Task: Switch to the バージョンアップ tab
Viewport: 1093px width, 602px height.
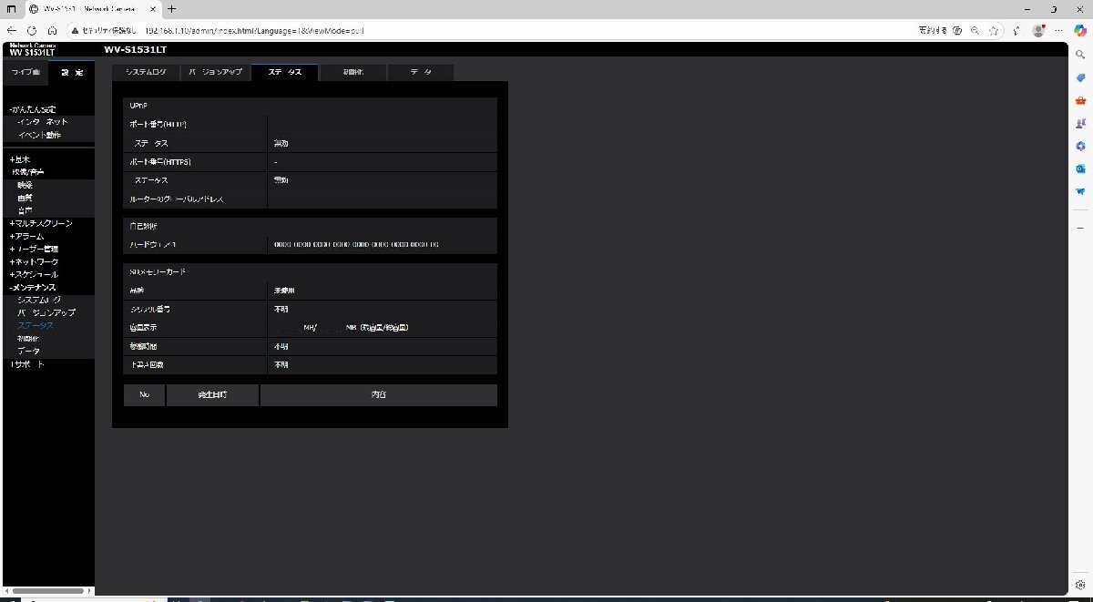Action: tap(215, 72)
